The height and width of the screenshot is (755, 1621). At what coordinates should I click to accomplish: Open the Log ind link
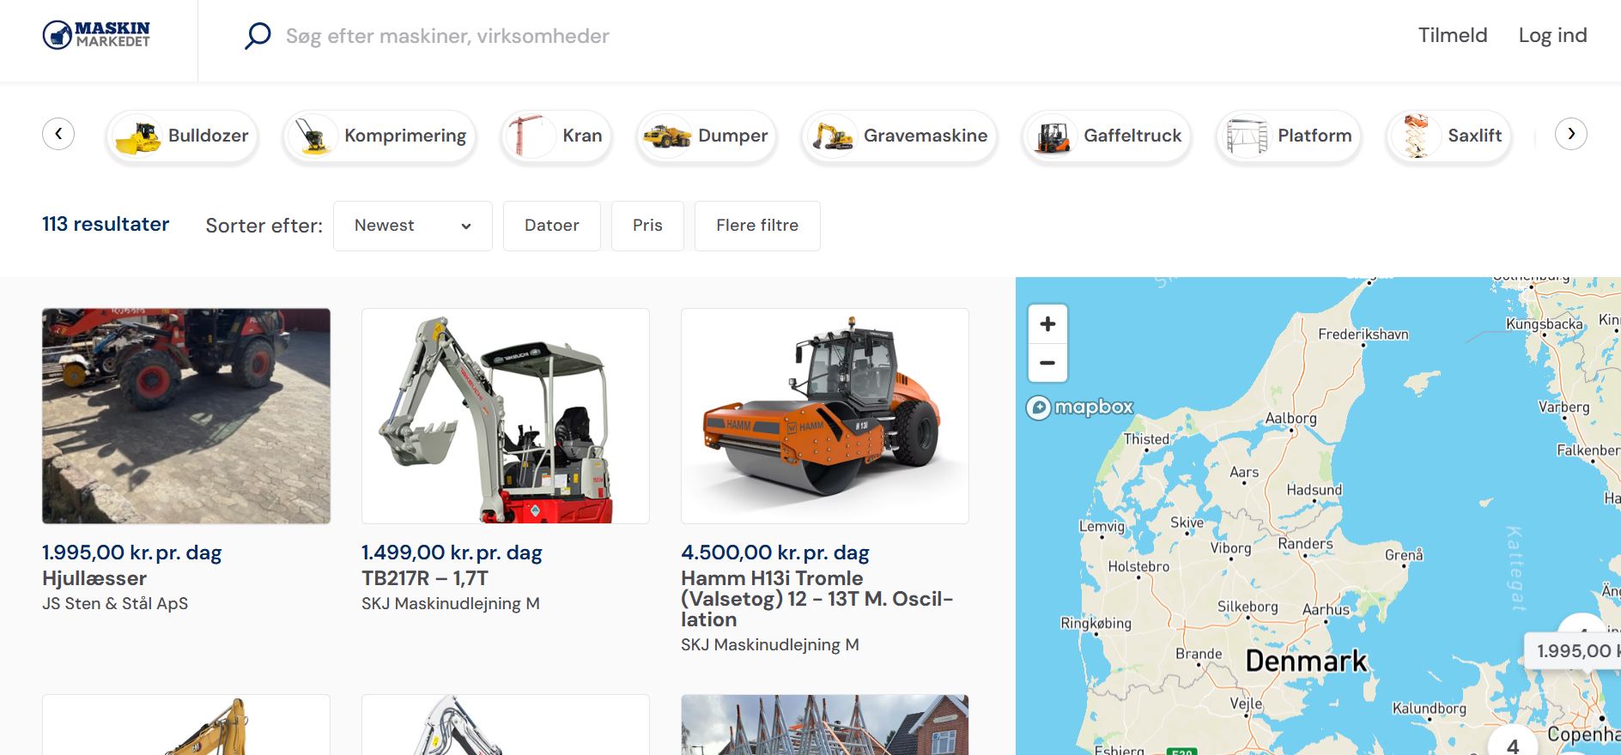point(1552,35)
